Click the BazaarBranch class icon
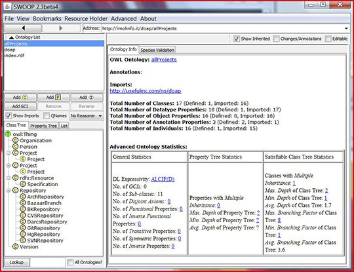Image resolution: width=354 pixels, height=272 pixels. click(23, 203)
